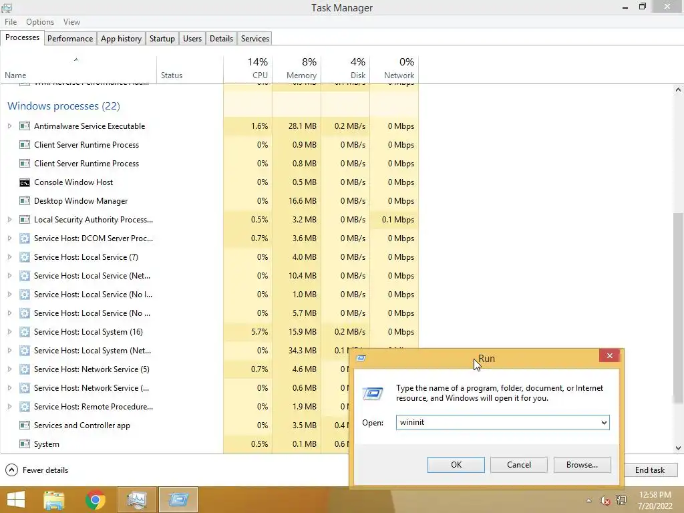Click the scrollbar down arrow
The width and height of the screenshot is (684, 513).
(x=678, y=448)
